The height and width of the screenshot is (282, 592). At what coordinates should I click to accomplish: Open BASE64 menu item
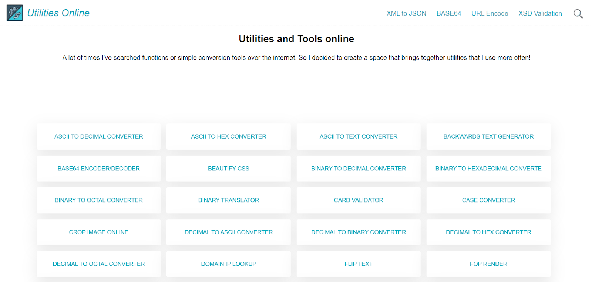click(x=449, y=13)
